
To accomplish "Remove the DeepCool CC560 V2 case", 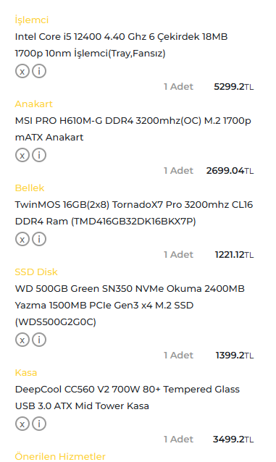I will (22, 424).
